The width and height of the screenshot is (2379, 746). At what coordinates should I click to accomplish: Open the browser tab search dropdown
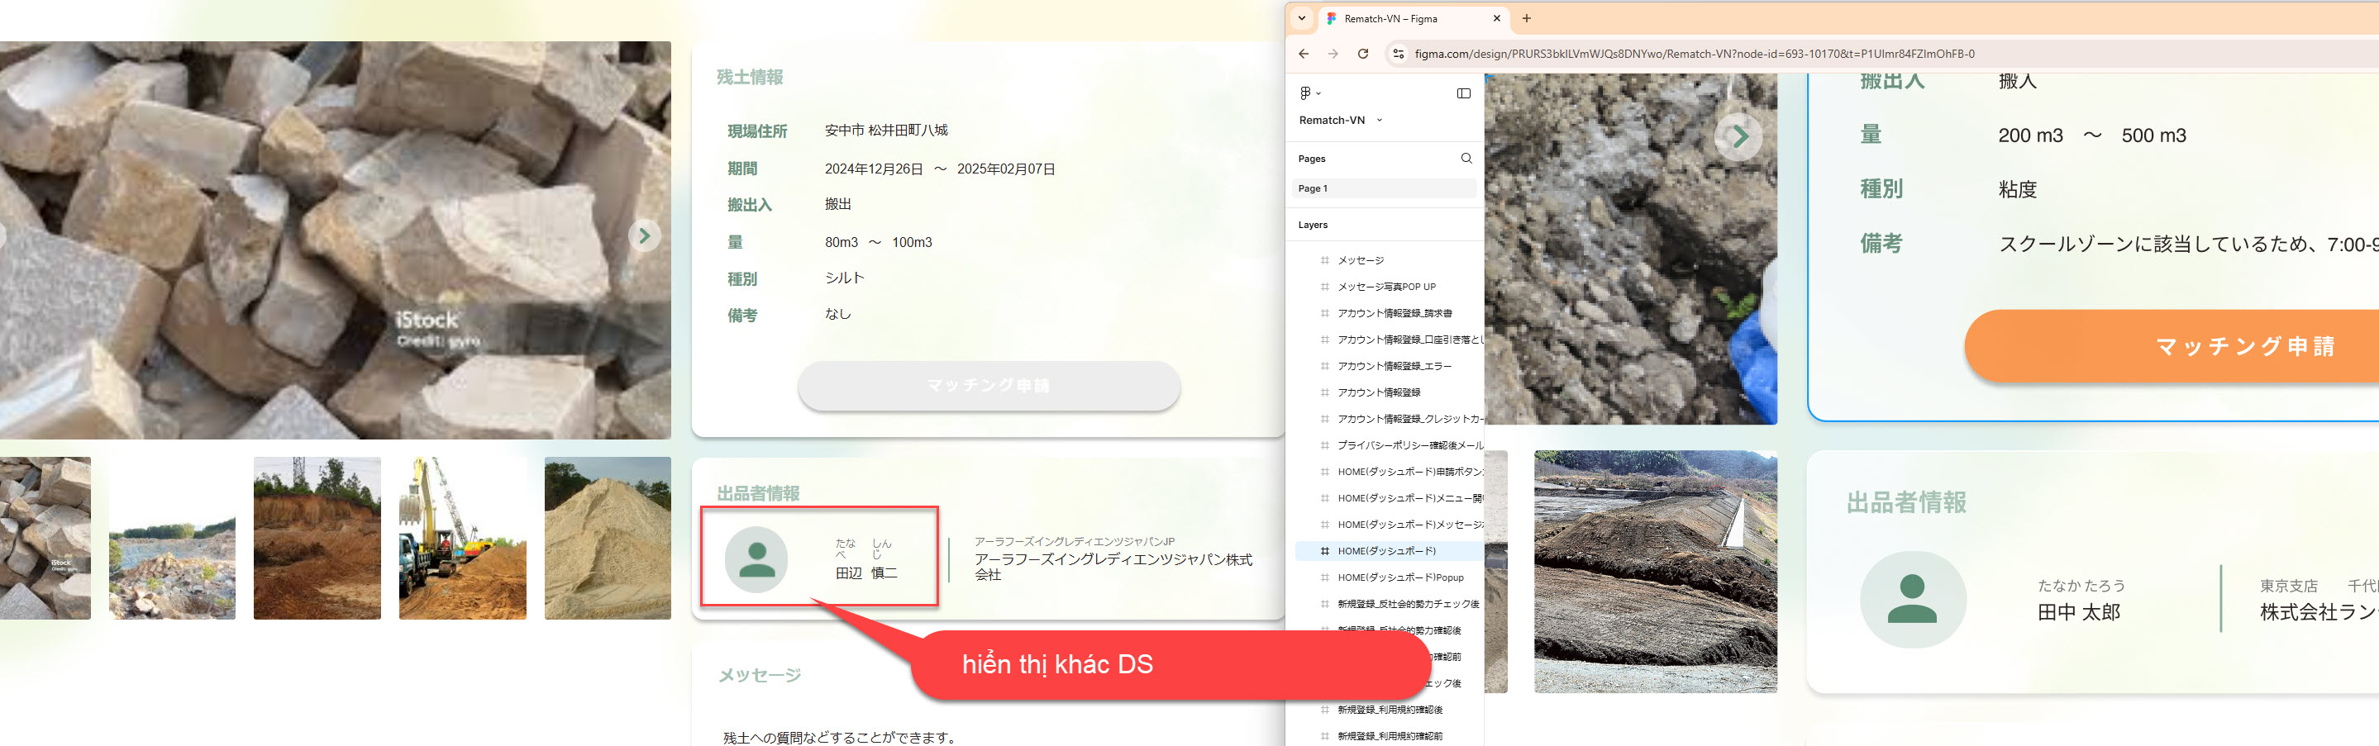click(1301, 18)
